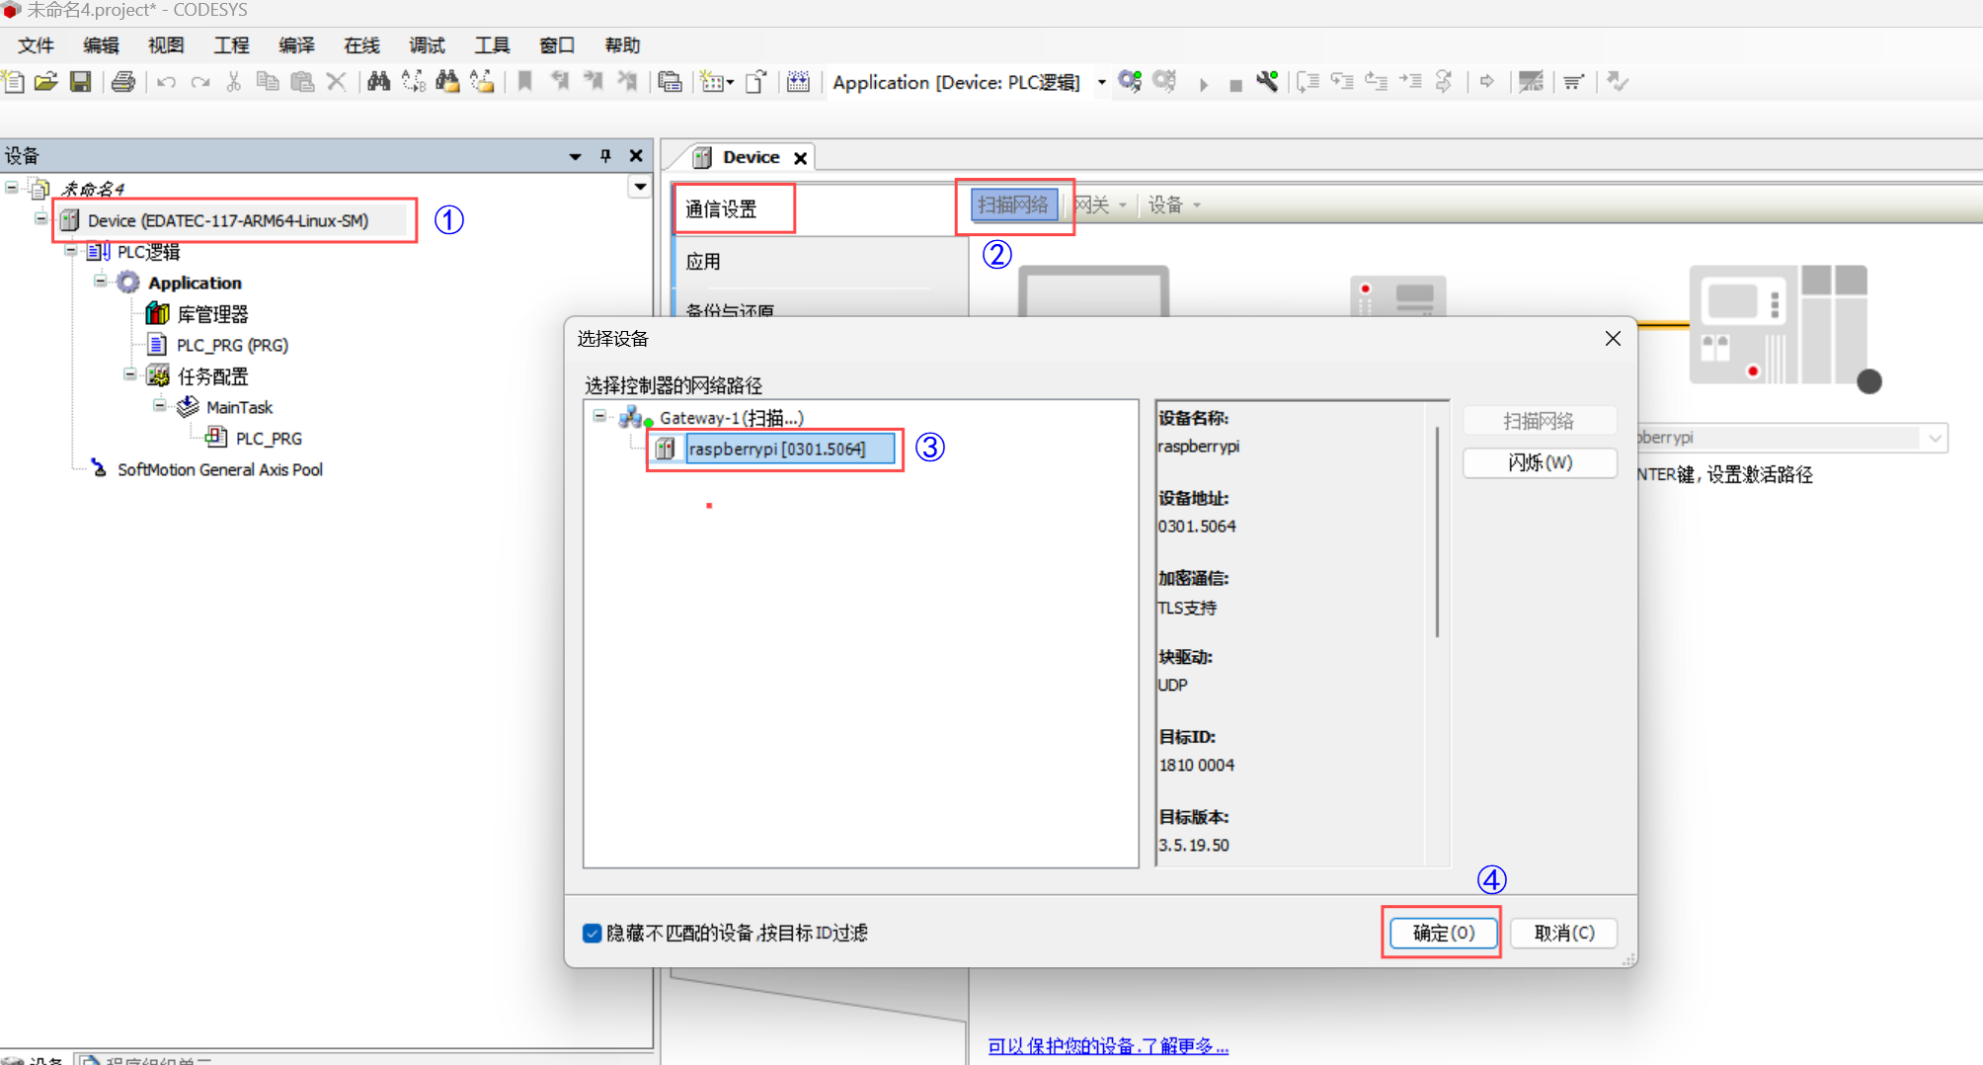Collapse the PLC逻辑 tree node

tap(71, 250)
